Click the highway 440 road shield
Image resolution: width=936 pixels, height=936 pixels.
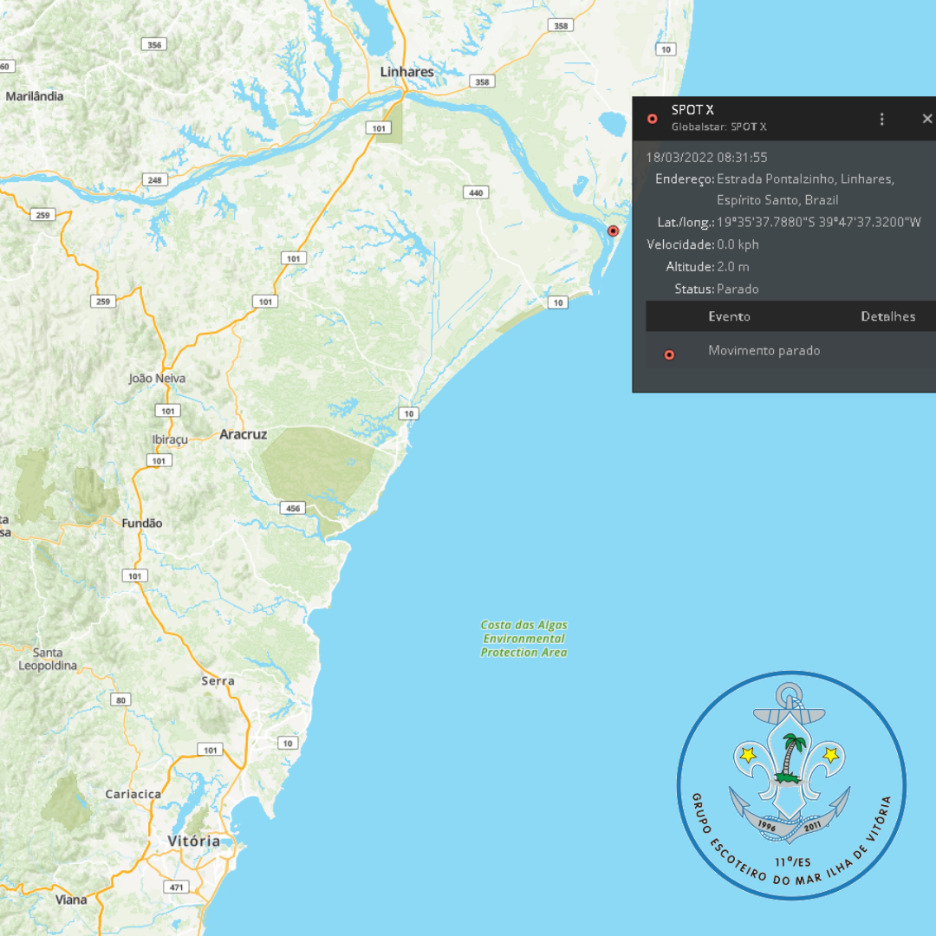coord(475,192)
